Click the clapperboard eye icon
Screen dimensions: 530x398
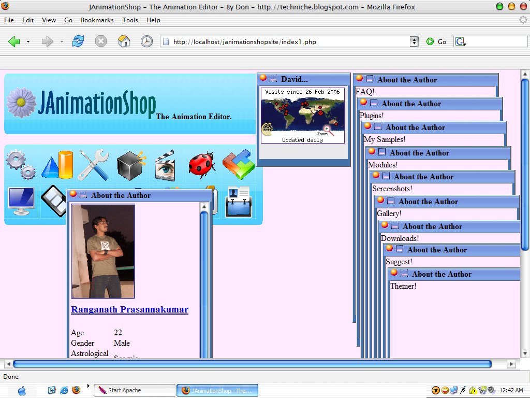(x=165, y=165)
